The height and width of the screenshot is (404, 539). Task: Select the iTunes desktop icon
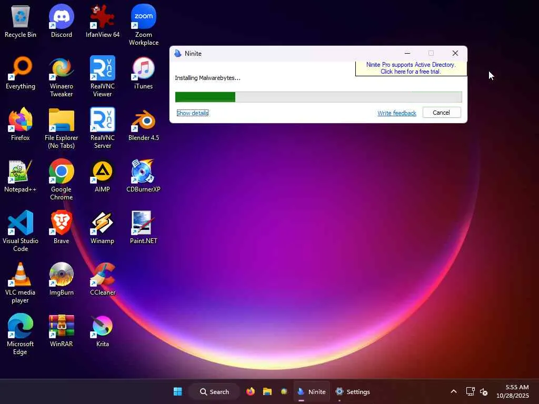[144, 73]
